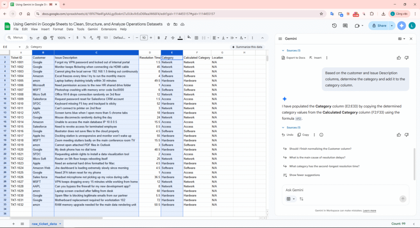This screenshot has width=420, height=228.
Task: Open the font family dropdown
Action: pyautogui.click(x=121, y=38)
